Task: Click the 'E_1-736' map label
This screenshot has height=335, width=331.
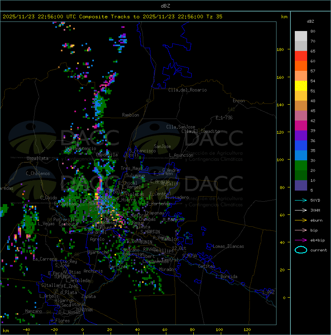Action: [224, 118]
